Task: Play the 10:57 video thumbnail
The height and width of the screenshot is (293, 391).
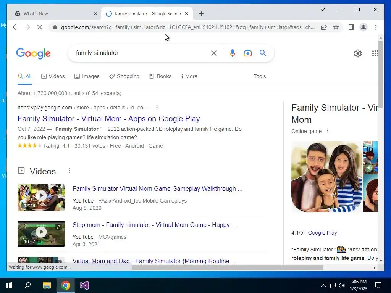Action: pyautogui.click(x=41, y=234)
